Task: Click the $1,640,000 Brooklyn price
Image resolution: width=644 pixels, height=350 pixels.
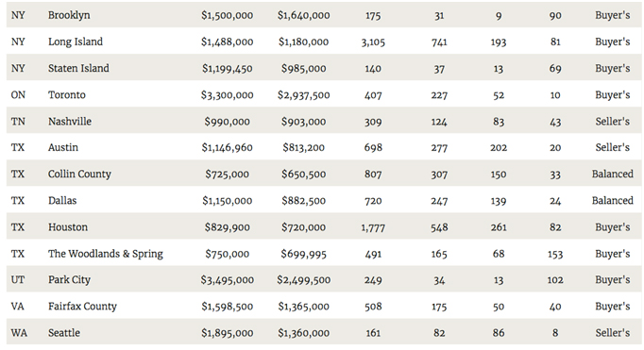Action: tap(303, 16)
